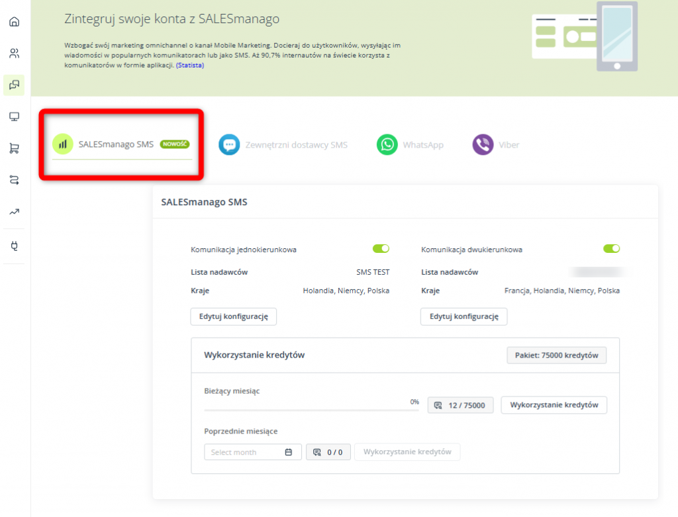Click the phone illustration in banner
This screenshot has width=678, height=517.
pos(617,36)
